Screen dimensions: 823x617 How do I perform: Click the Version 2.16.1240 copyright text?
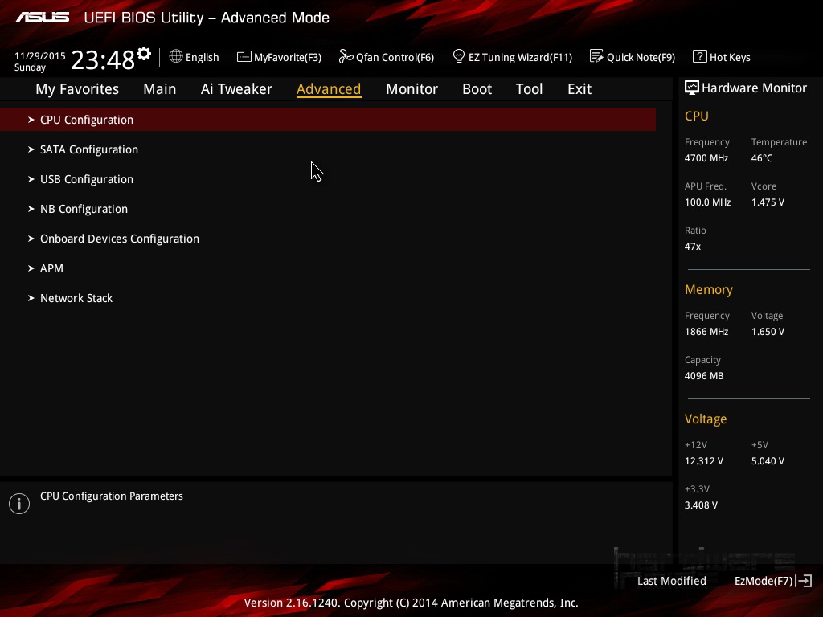tap(411, 603)
